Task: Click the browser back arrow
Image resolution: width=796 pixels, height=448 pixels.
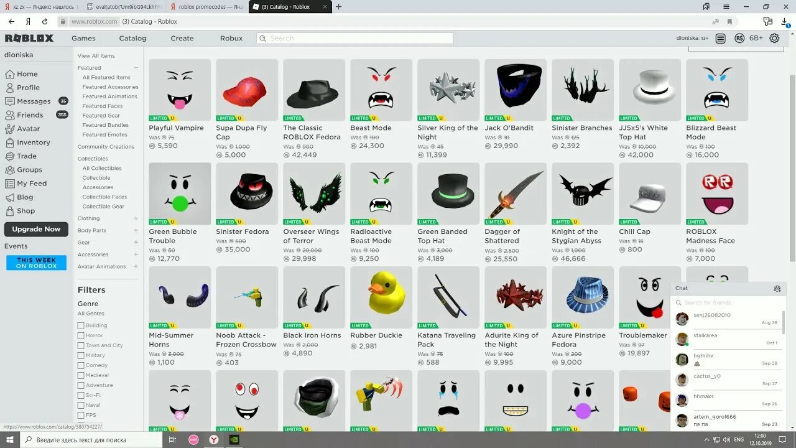Action: tap(11, 21)
